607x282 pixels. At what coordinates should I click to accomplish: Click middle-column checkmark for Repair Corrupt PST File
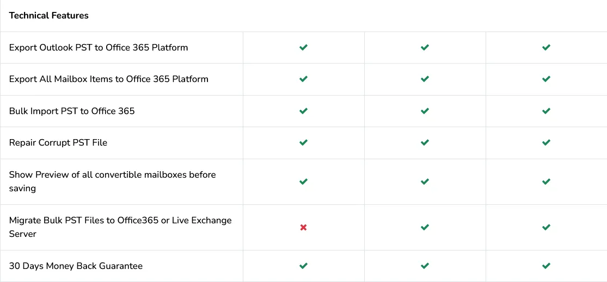point(425,142)
